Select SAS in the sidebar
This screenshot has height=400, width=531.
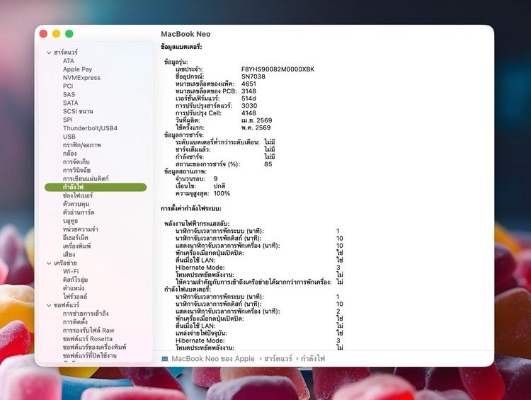tap(69, 94)
